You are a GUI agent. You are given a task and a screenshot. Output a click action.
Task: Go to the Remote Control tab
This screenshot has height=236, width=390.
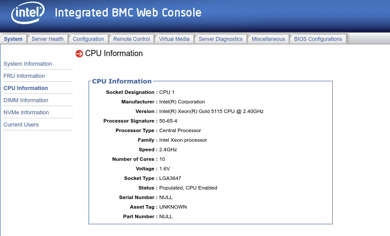[x=131, y=39]
